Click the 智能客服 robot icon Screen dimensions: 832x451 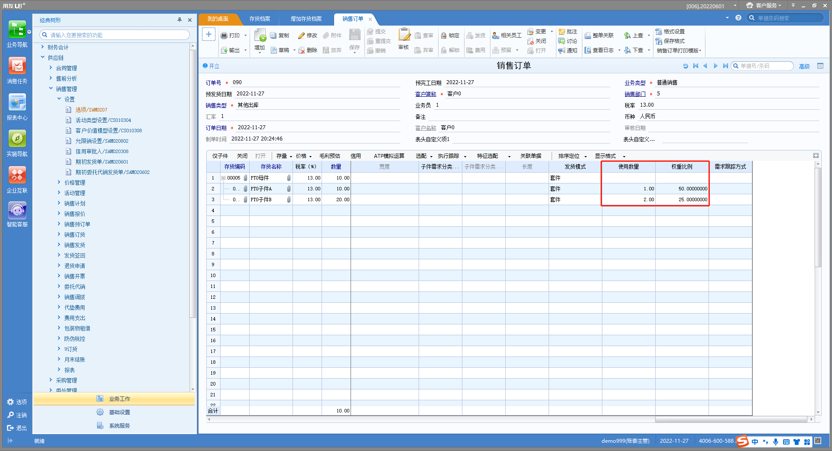pyautogui.click(x=17, y=211)
